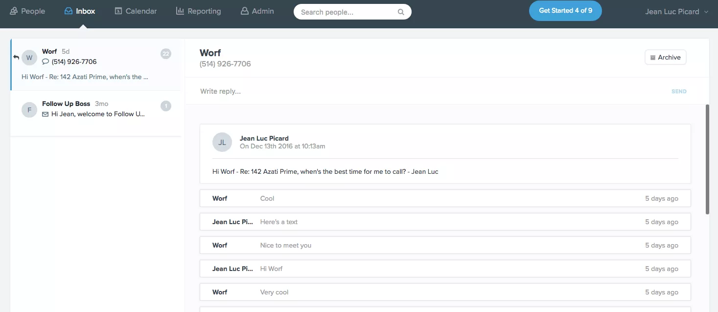
Task: Click the conversation vertical scrollbar
Action: (707, 159)
